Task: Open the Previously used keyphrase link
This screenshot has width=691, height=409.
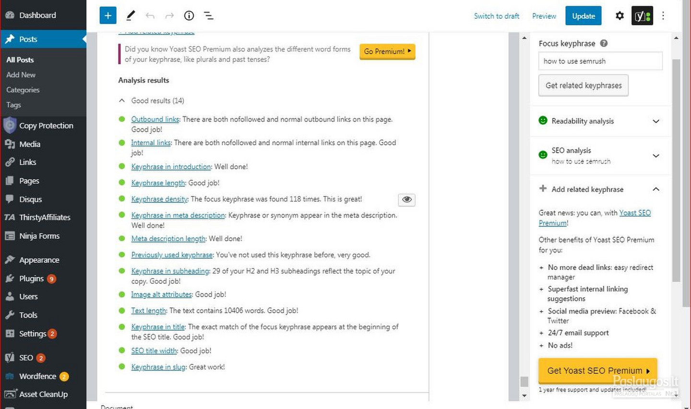Action: click(x=172, y=255)
